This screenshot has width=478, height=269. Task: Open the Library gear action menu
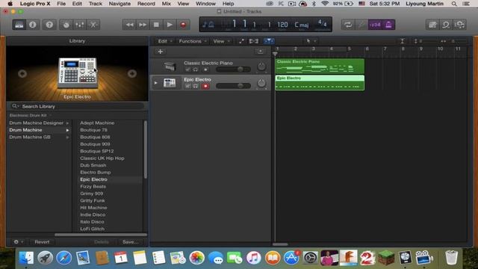tap(18, 242)
